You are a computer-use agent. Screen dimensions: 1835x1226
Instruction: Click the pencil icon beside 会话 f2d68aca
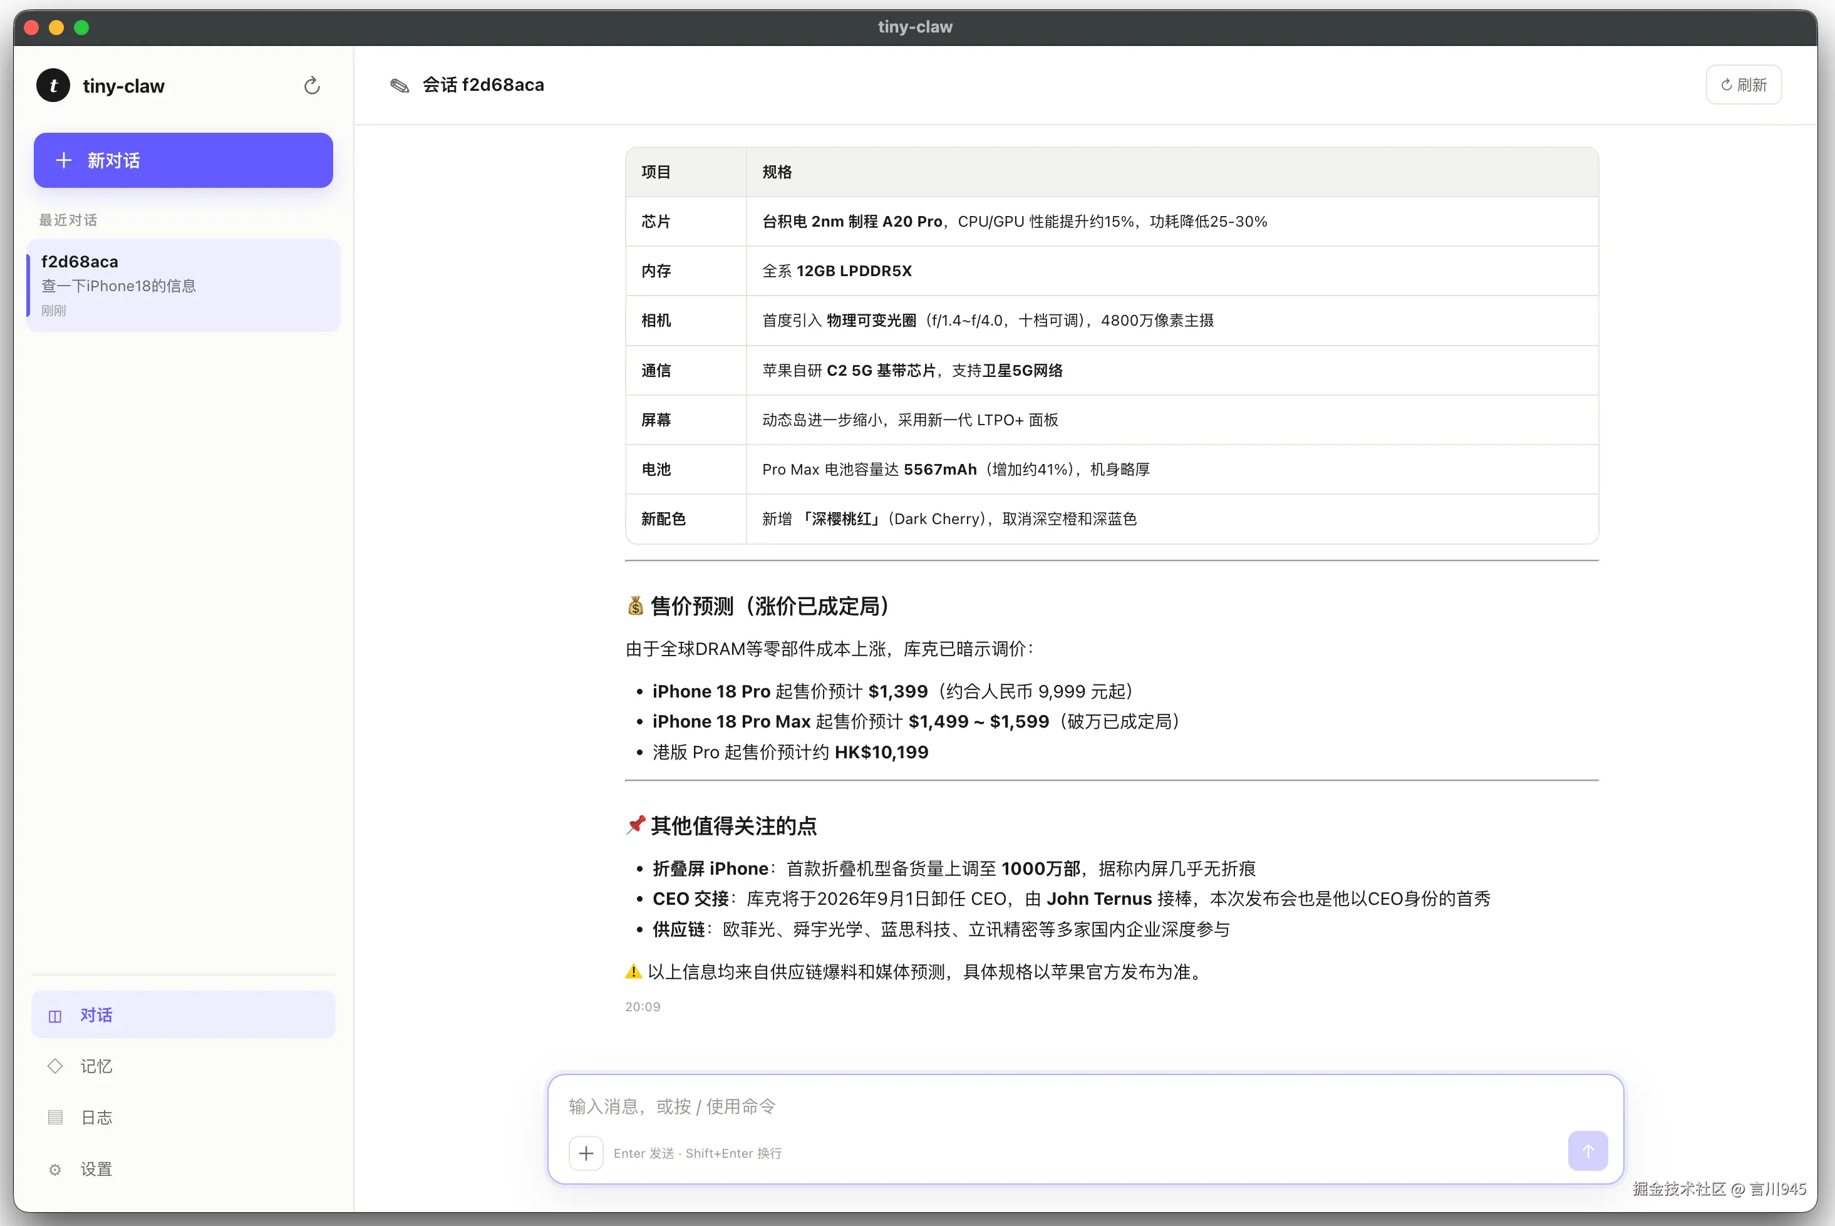coord(400,85)
